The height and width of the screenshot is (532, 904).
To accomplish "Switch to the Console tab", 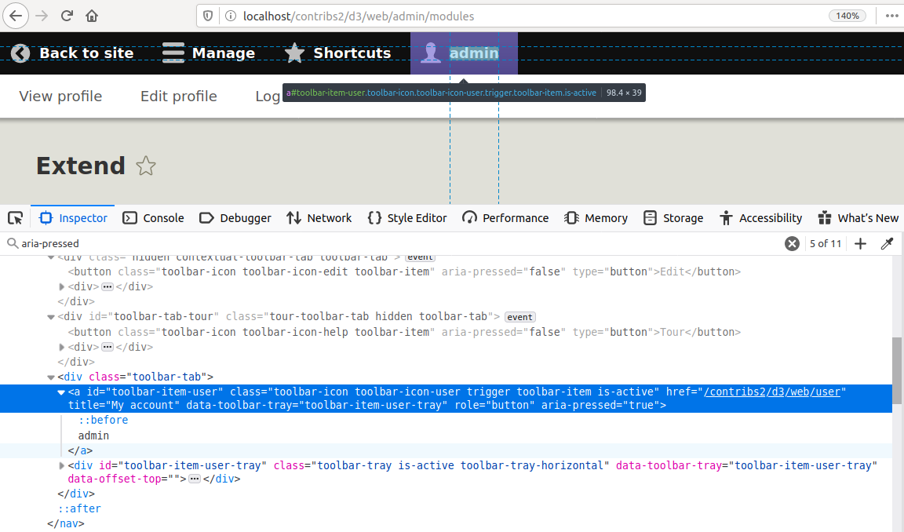I will (x=153, y=217).
